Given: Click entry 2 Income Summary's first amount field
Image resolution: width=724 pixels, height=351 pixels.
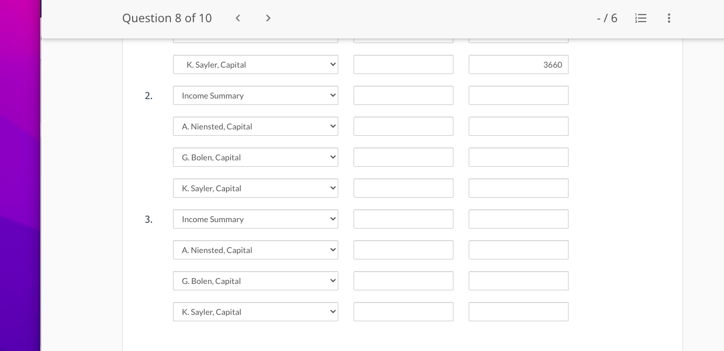Looking at the screenshot, I should tap(403, 96).
